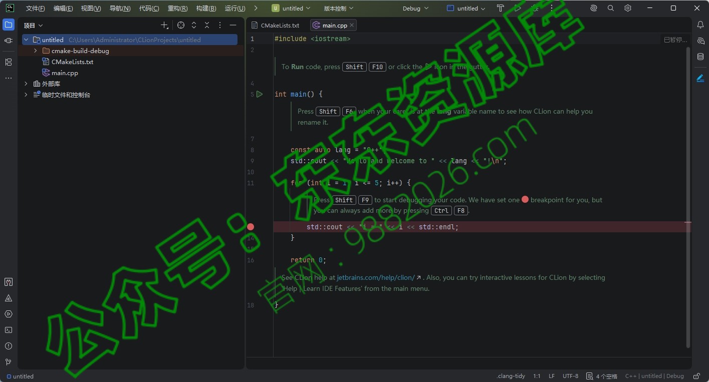Toggle the Project tool window folder button

(x=8, y=25)
